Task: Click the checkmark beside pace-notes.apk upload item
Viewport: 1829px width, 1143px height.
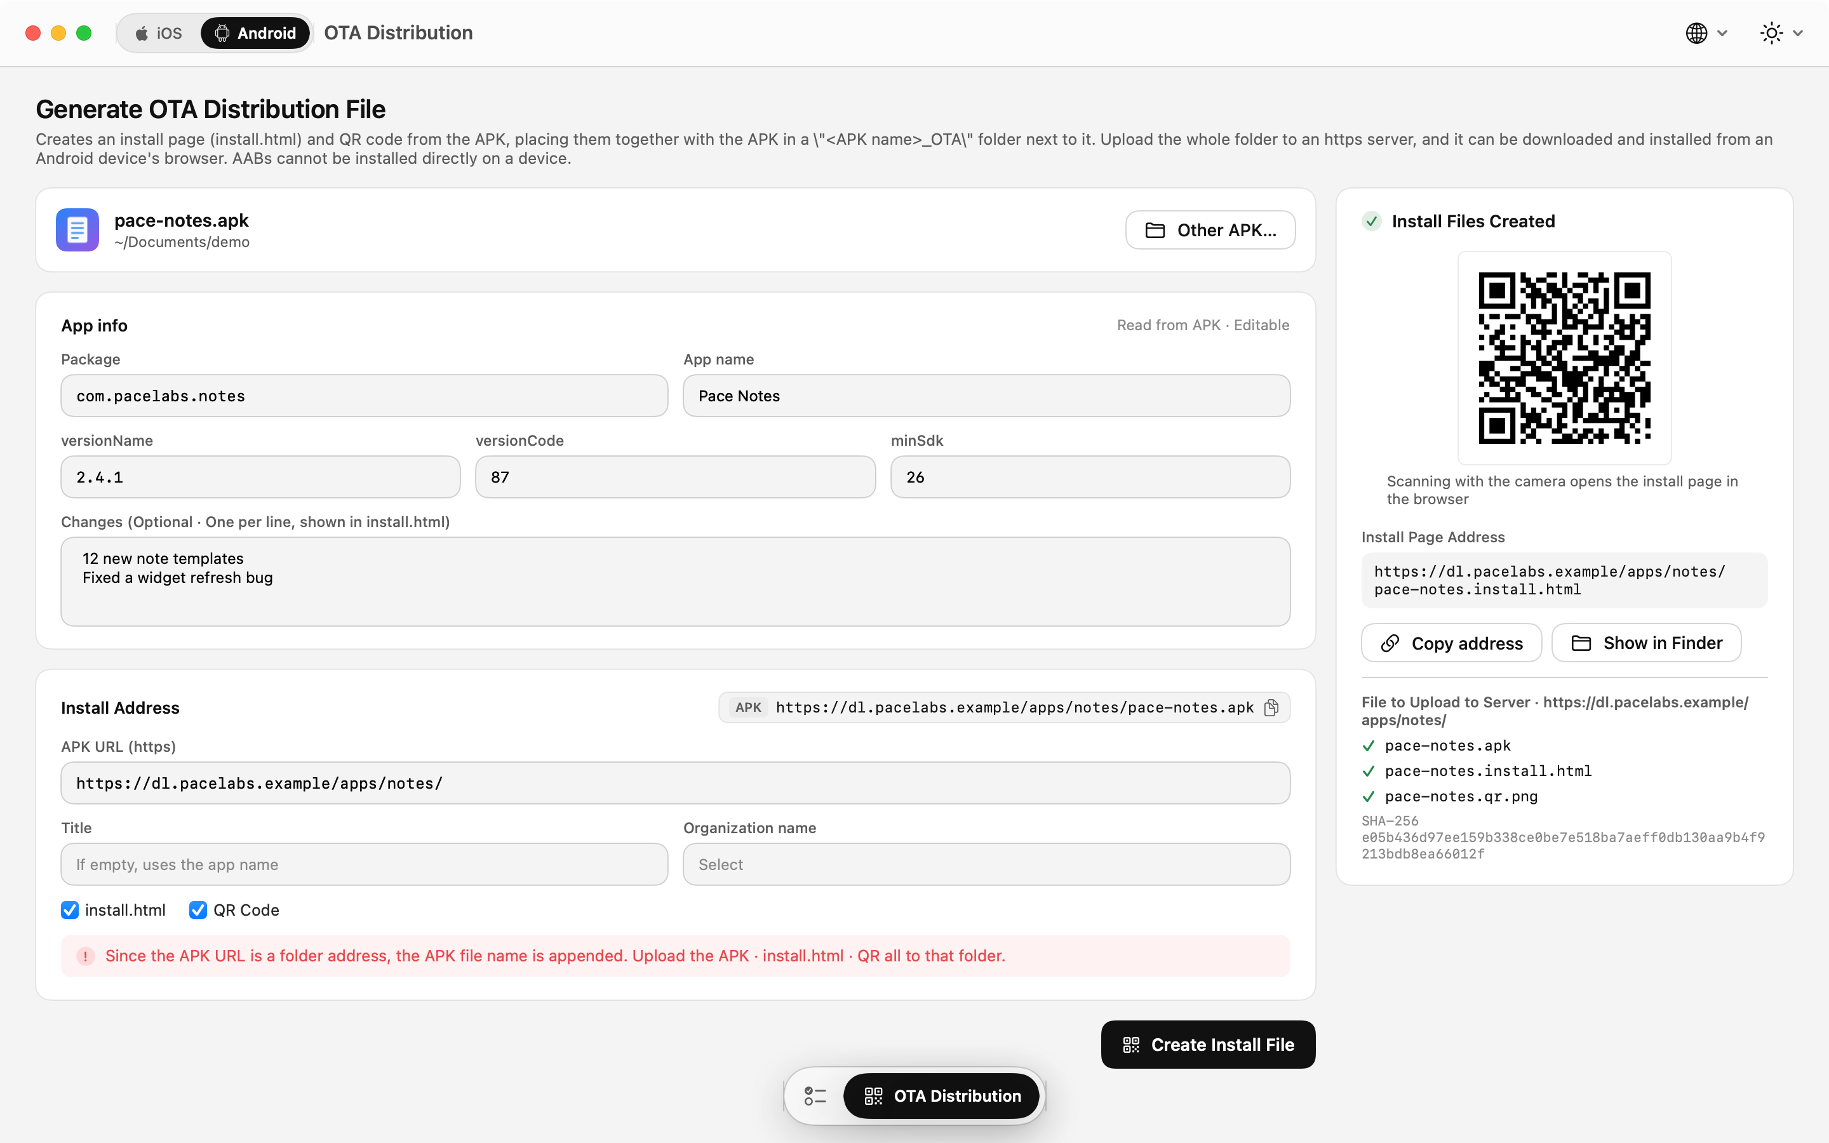Action: pos(1369,746)
